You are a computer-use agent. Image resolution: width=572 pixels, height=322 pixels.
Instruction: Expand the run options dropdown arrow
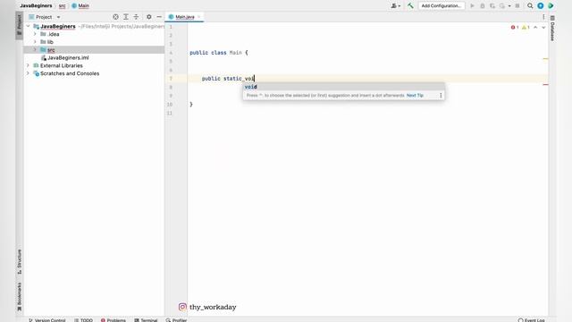pyautogui.click(x=509, y=6)
